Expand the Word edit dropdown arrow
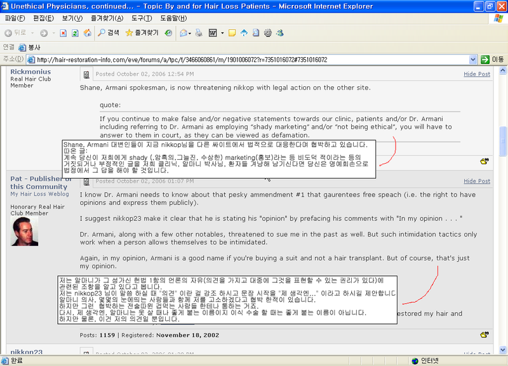The width and height of the screenshot is (508, 366). pos(222,33)
